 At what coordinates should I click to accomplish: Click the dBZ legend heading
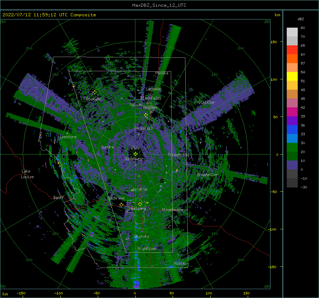[301, 19]
